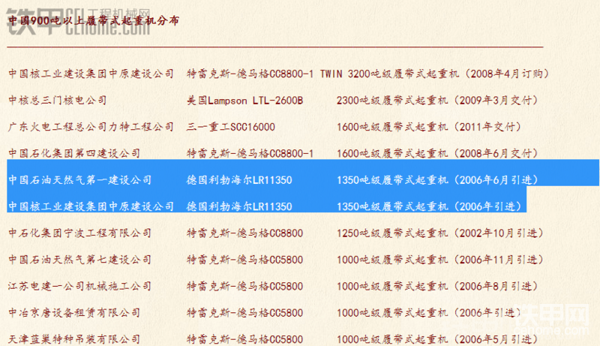Viewport: 600px width, 346px height.
Task: Click 特雷克斯-德马格CC5800 in the 江苏电建 row
Action: [x=245, y=286]
